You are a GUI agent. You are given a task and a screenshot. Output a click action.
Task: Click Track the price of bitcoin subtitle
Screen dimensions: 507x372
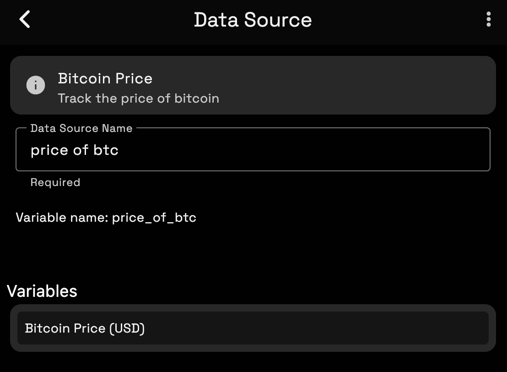point(139,98)
